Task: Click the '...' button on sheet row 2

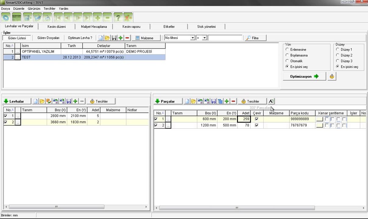Action: click(18, 122)
